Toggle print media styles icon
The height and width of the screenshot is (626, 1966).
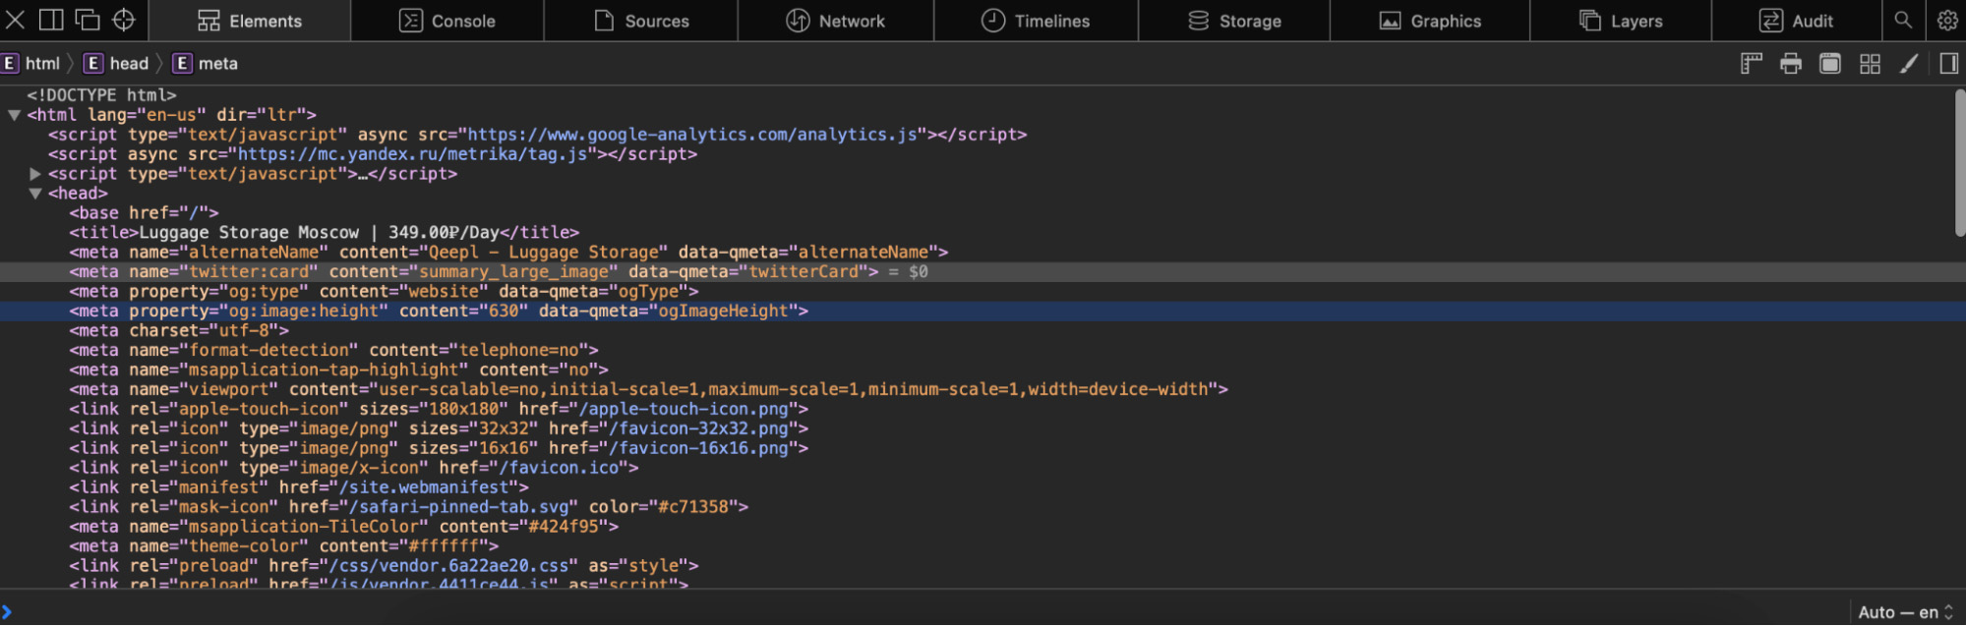(1791, 64)
